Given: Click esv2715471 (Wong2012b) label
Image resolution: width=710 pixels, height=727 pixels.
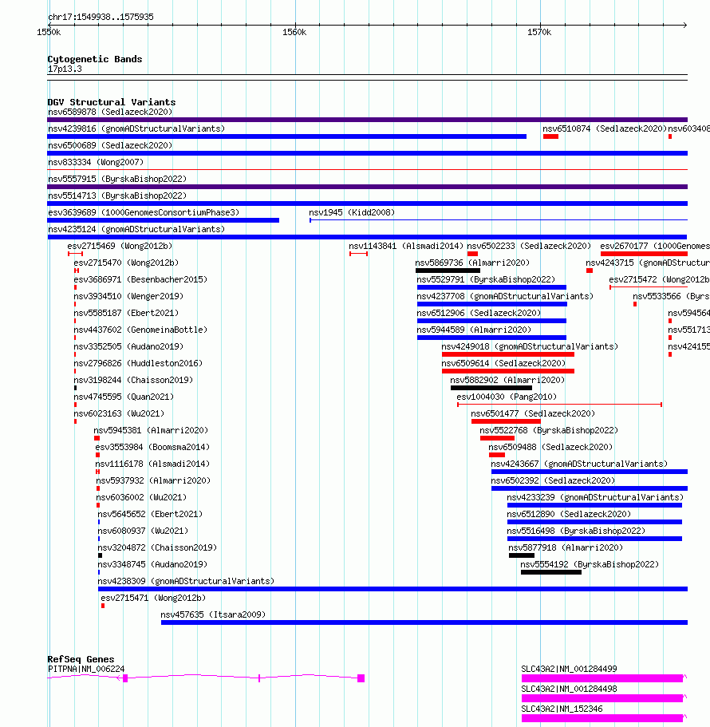Looking at the screenshot, I should [153, 597].
